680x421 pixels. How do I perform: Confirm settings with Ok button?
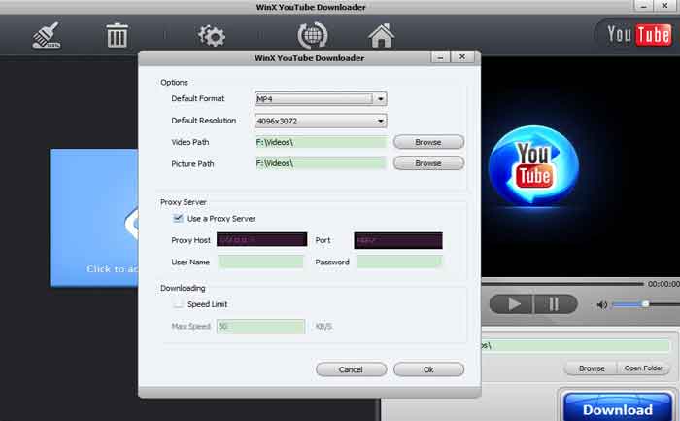tap(428, 369)
